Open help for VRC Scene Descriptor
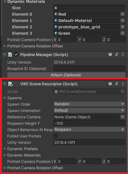Screen dimensions: 128x174 110,84
